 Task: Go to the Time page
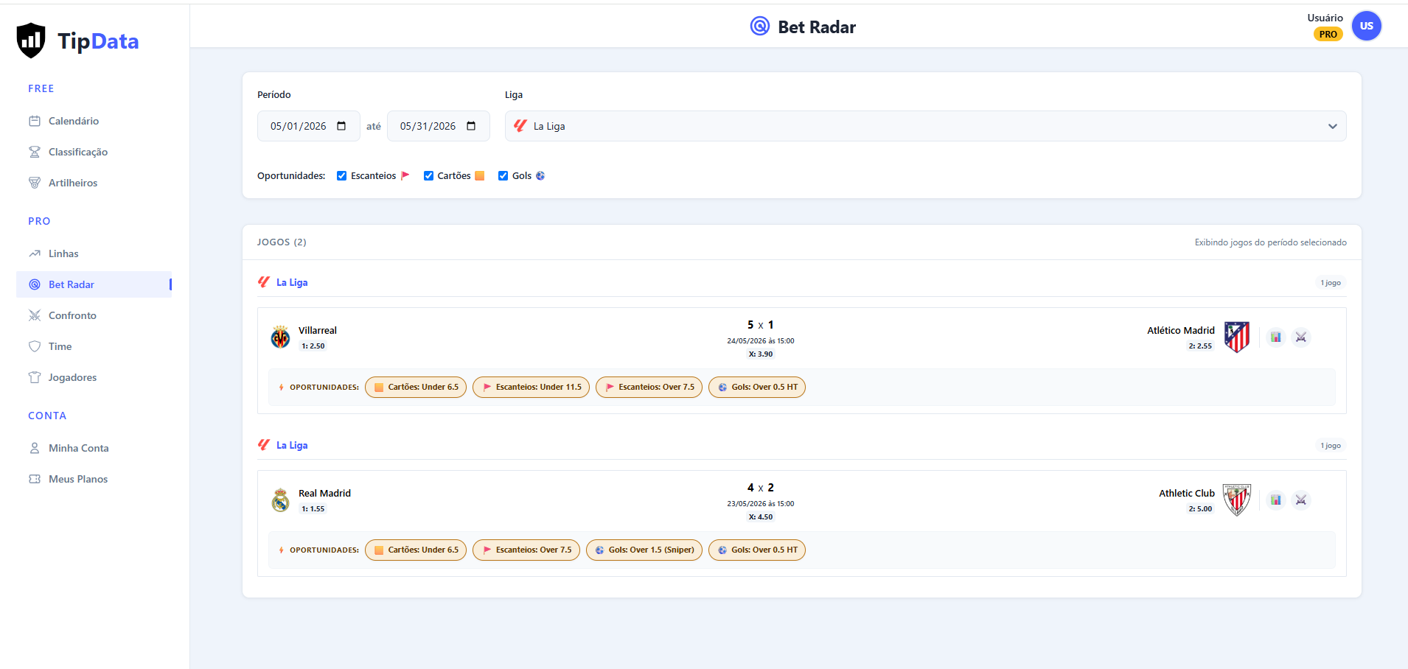[94, 346]
